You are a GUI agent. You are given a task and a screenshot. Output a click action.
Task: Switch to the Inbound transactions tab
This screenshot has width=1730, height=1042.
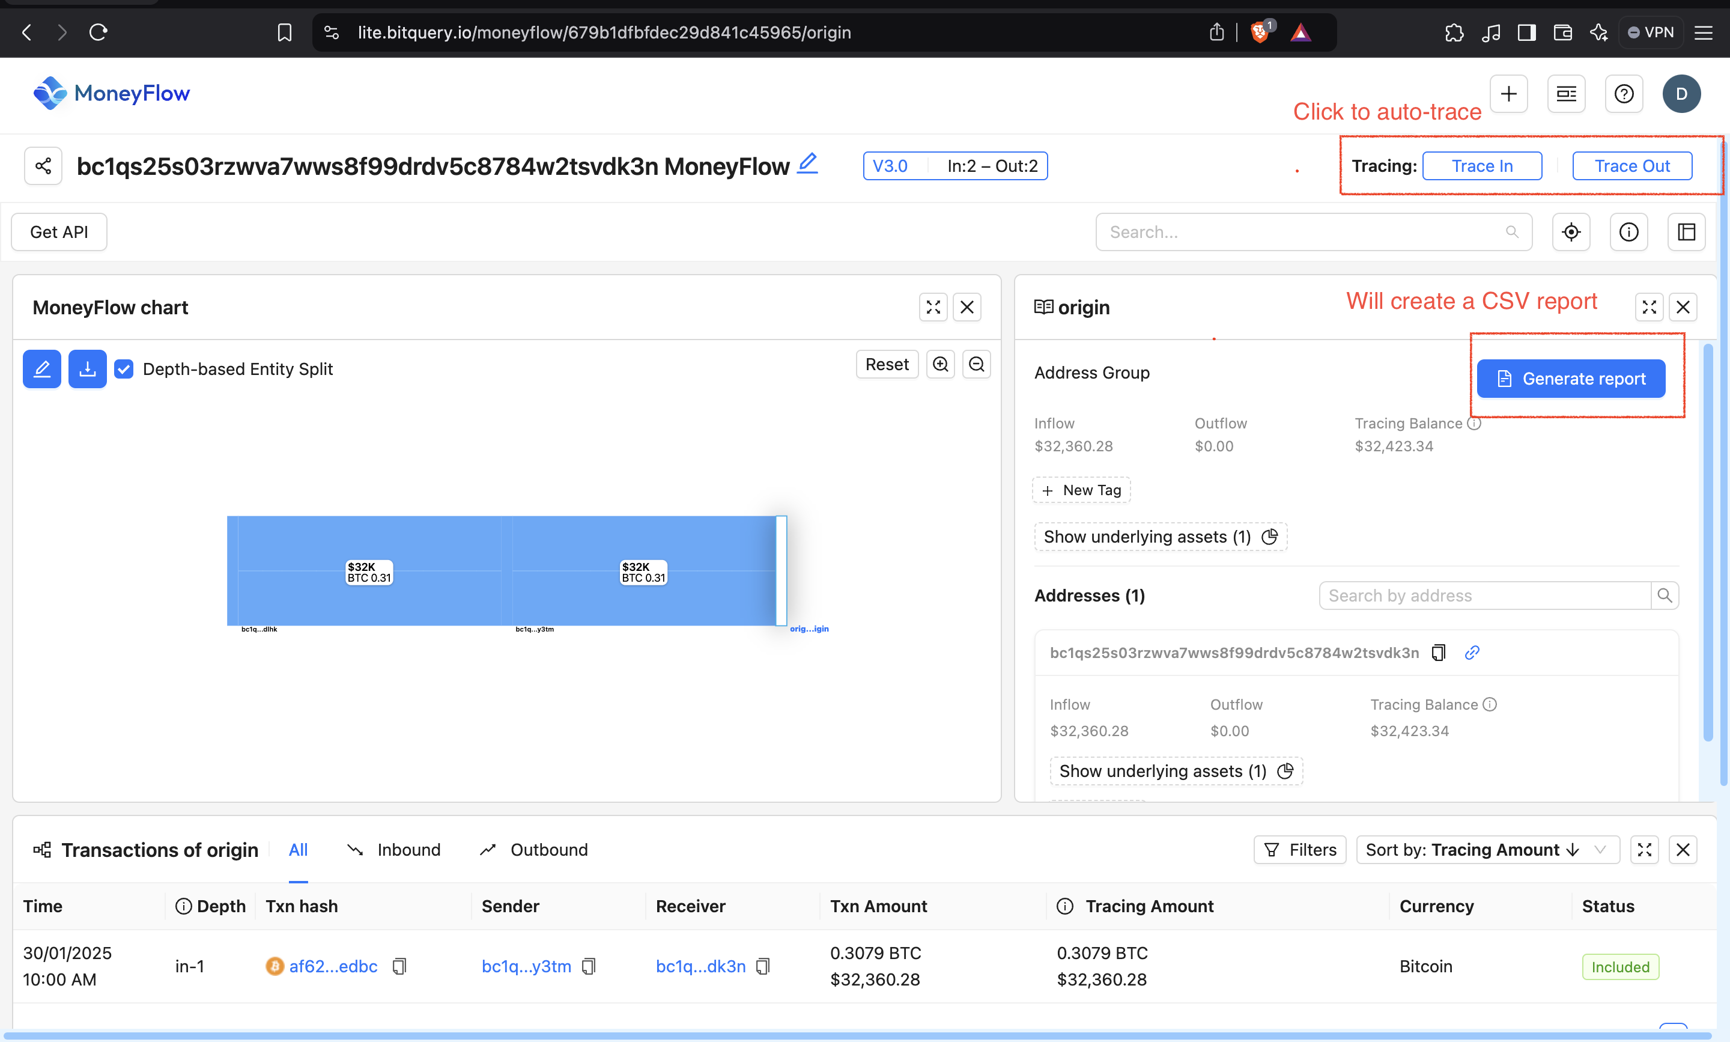pyautogui.click(x=409, y=850)
